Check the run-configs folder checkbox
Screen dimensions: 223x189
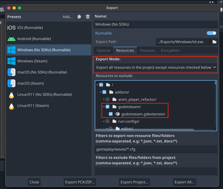click(x=107, y=121)
